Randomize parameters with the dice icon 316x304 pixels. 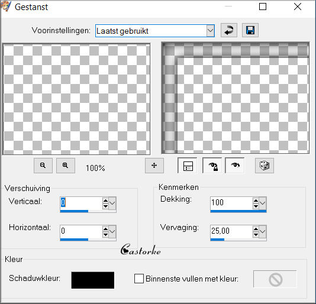265,166
